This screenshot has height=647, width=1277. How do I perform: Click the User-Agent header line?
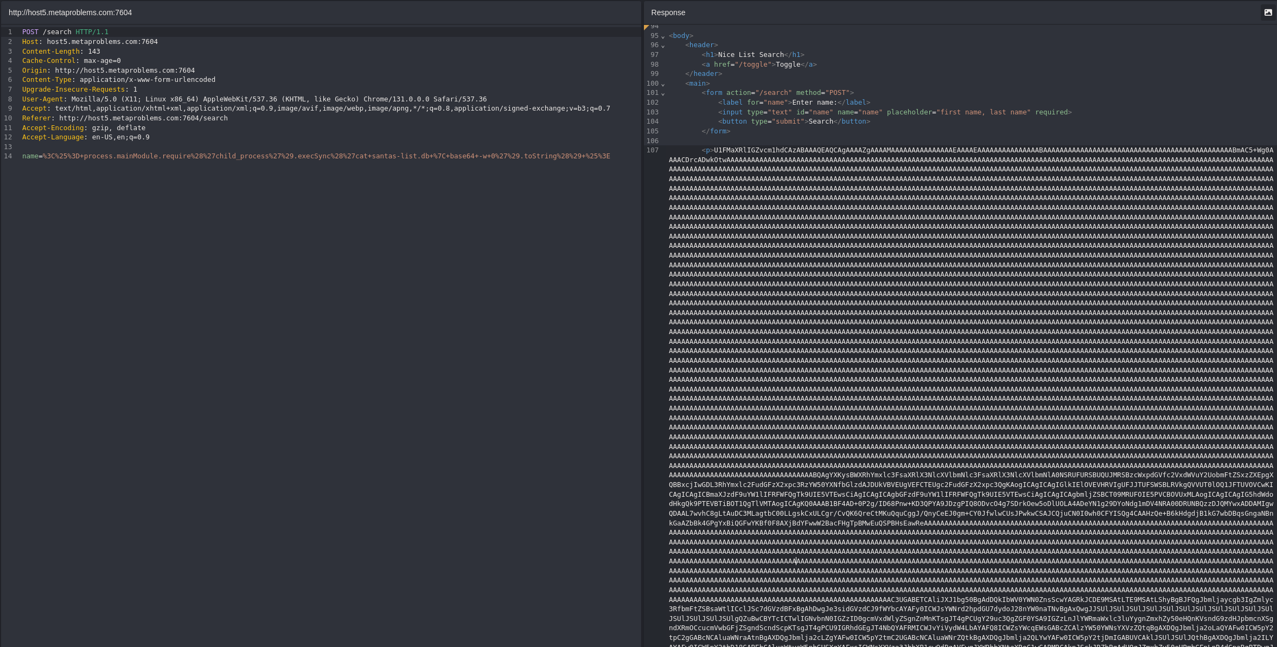[254, 99]
